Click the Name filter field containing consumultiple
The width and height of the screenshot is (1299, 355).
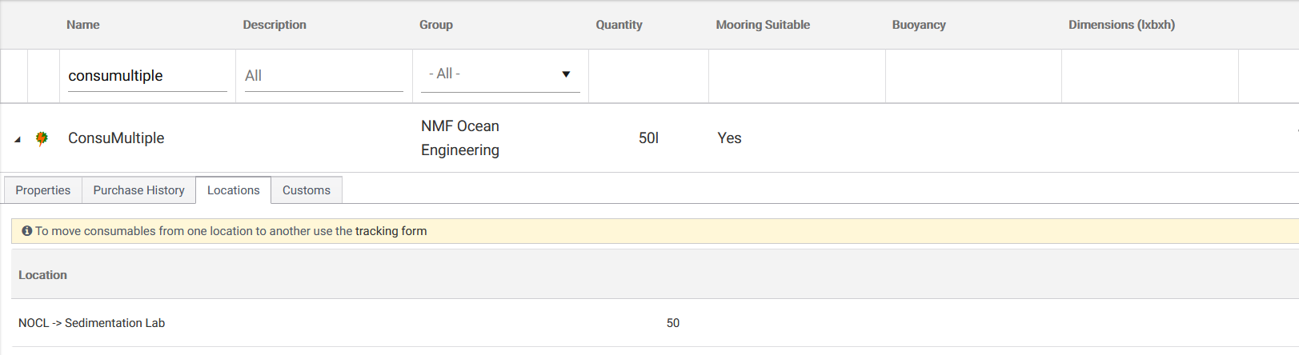(x=147, y=76)
